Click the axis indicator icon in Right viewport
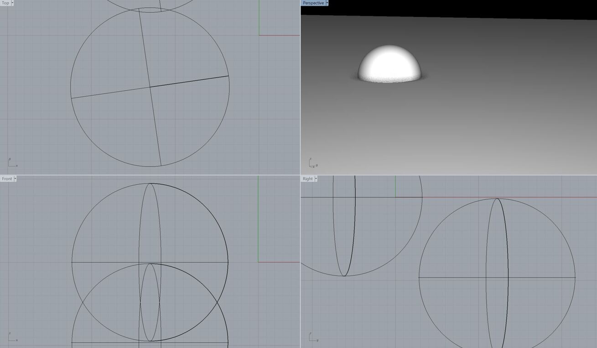The height and width of the screenshot is (348, 597). [312, 336]
